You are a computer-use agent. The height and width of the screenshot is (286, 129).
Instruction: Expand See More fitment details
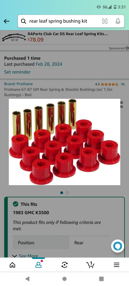25,256
